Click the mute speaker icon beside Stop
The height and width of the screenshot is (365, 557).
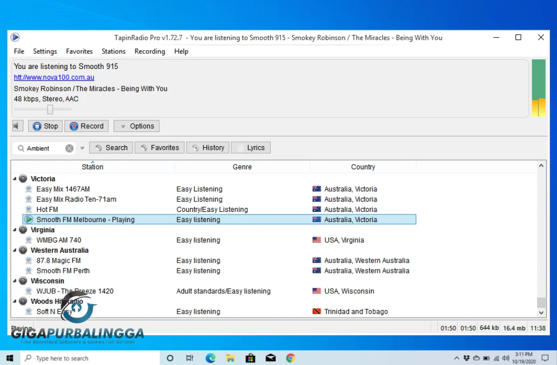click(x=17, y=126)
